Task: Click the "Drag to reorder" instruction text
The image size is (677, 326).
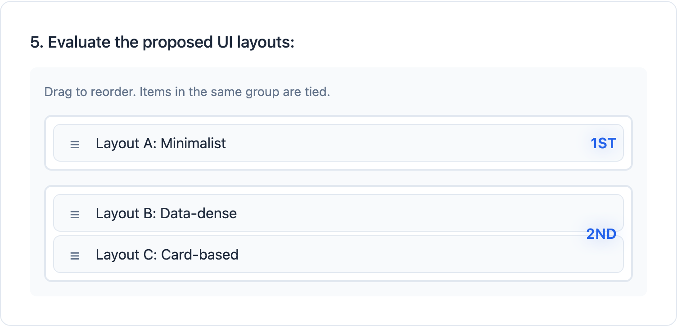Action: pos(187,93)
